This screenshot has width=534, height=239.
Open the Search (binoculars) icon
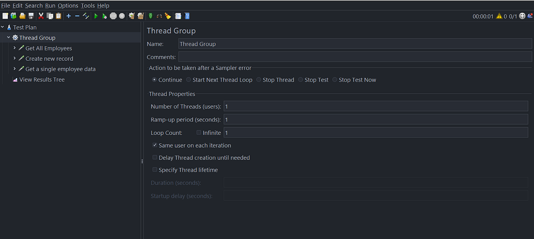(160, 16)
